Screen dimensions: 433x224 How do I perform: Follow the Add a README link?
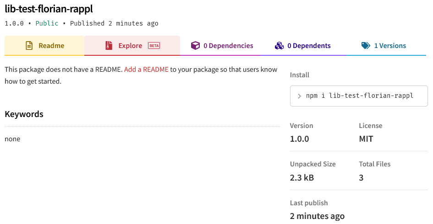[146, 69]
